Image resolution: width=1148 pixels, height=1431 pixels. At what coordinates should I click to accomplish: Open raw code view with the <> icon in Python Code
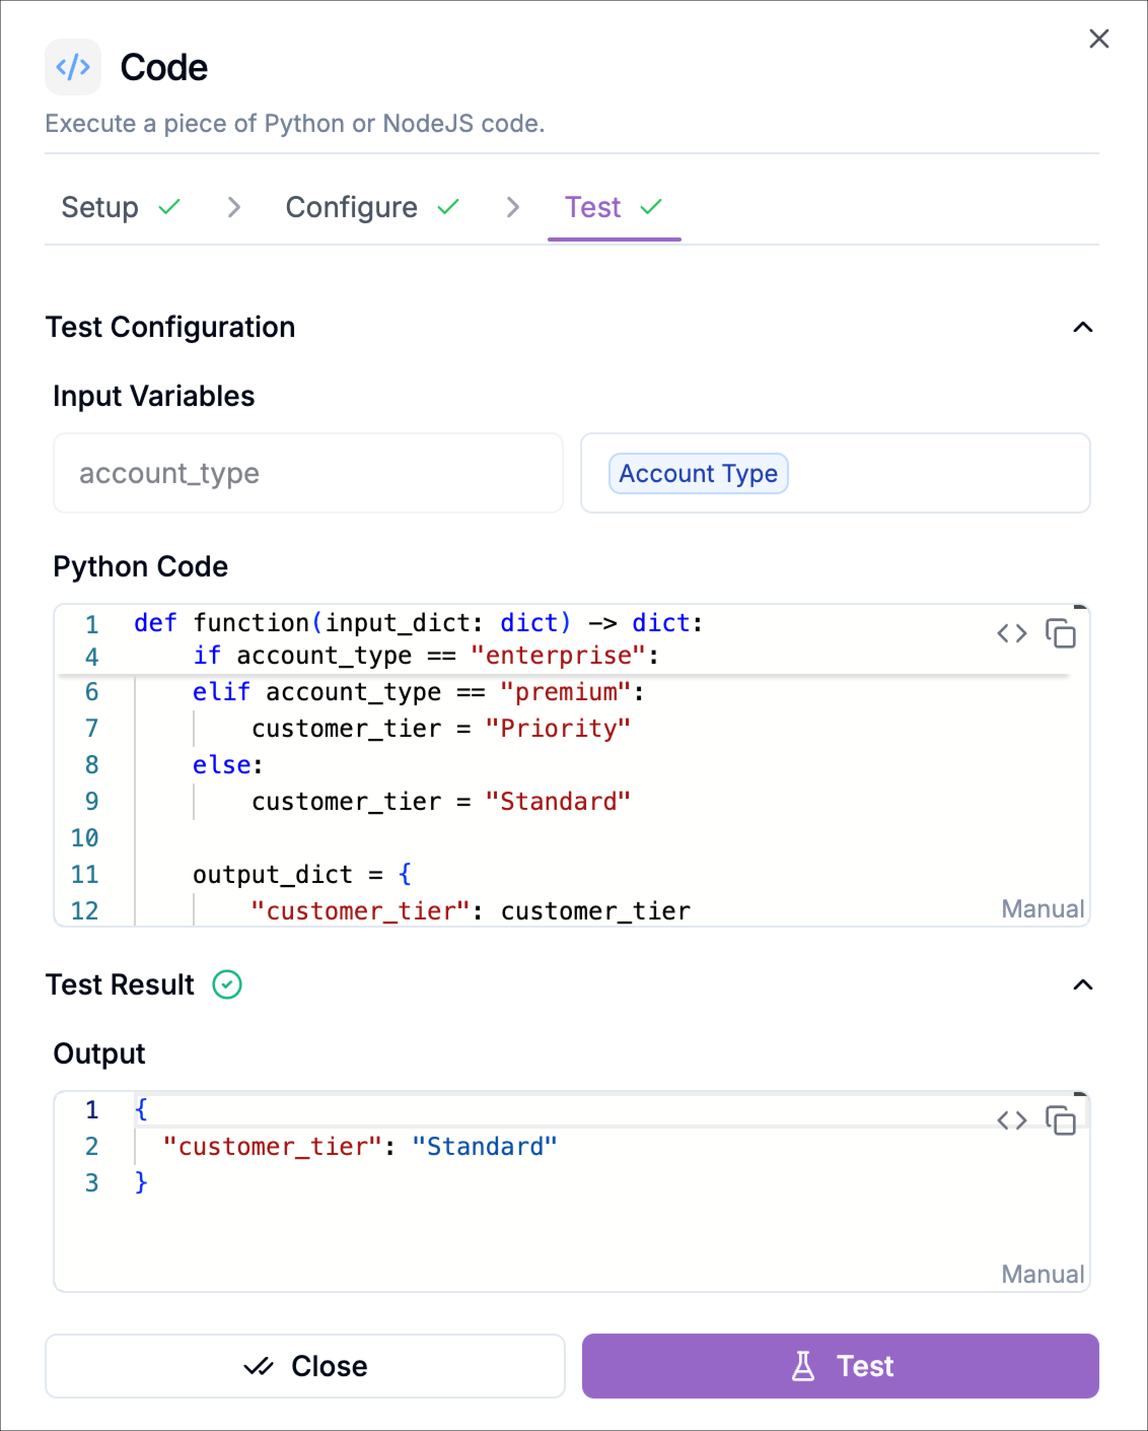click(1013, 634)
